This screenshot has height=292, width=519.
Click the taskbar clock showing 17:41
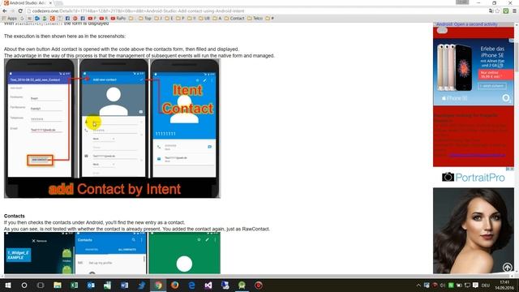[x=504, y=285]
